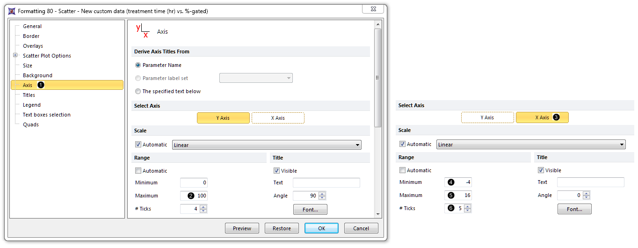The width and height of the screenshot is (638, 248).
Task: Select the highlighted X Axis tab on right
Action: pos(542,117)
